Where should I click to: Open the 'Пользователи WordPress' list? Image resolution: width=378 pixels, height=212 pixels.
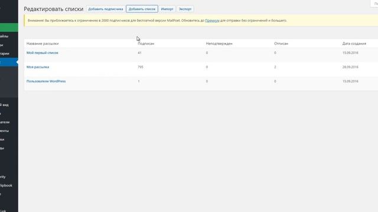coord(46,81)
